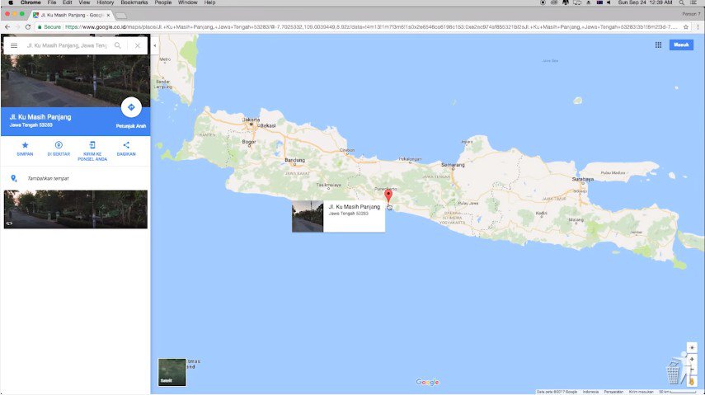Click the Bandung label on the map

[295, 160]
